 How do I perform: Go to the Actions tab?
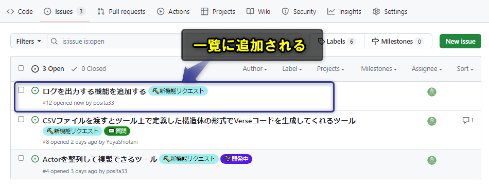tap(173, 11)
